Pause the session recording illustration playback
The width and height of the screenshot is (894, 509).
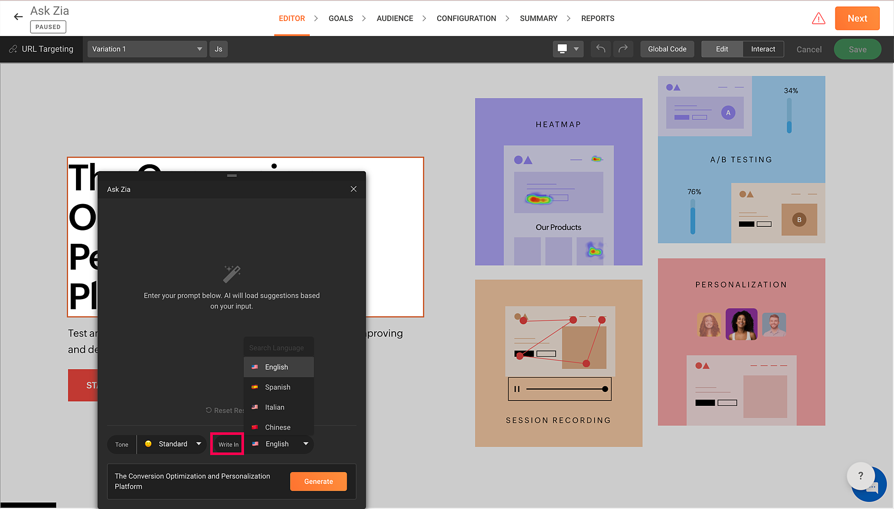[517, 389]
